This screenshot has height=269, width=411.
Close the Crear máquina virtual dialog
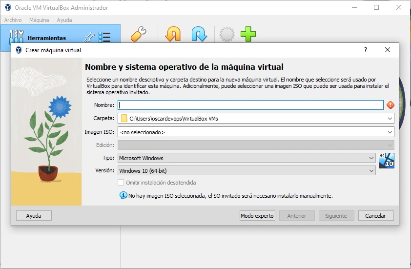(x=388, y=50)
